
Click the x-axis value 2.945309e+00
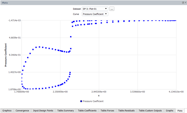(99, 92)
